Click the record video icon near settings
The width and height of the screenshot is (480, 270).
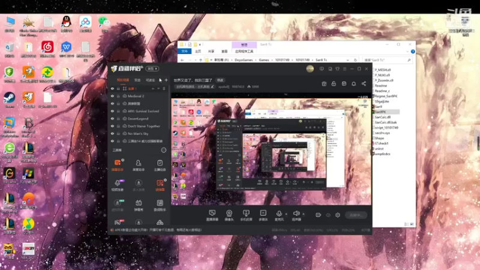(319, 215)
